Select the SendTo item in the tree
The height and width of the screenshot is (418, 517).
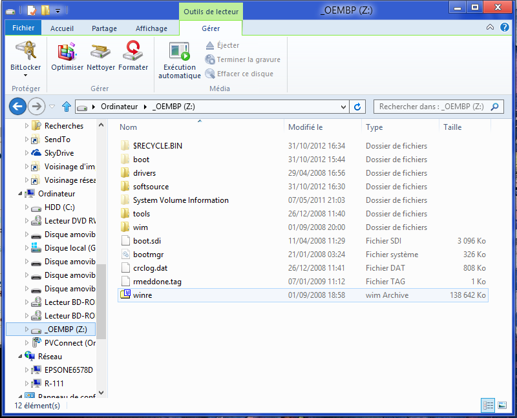(x=51, y=140)
